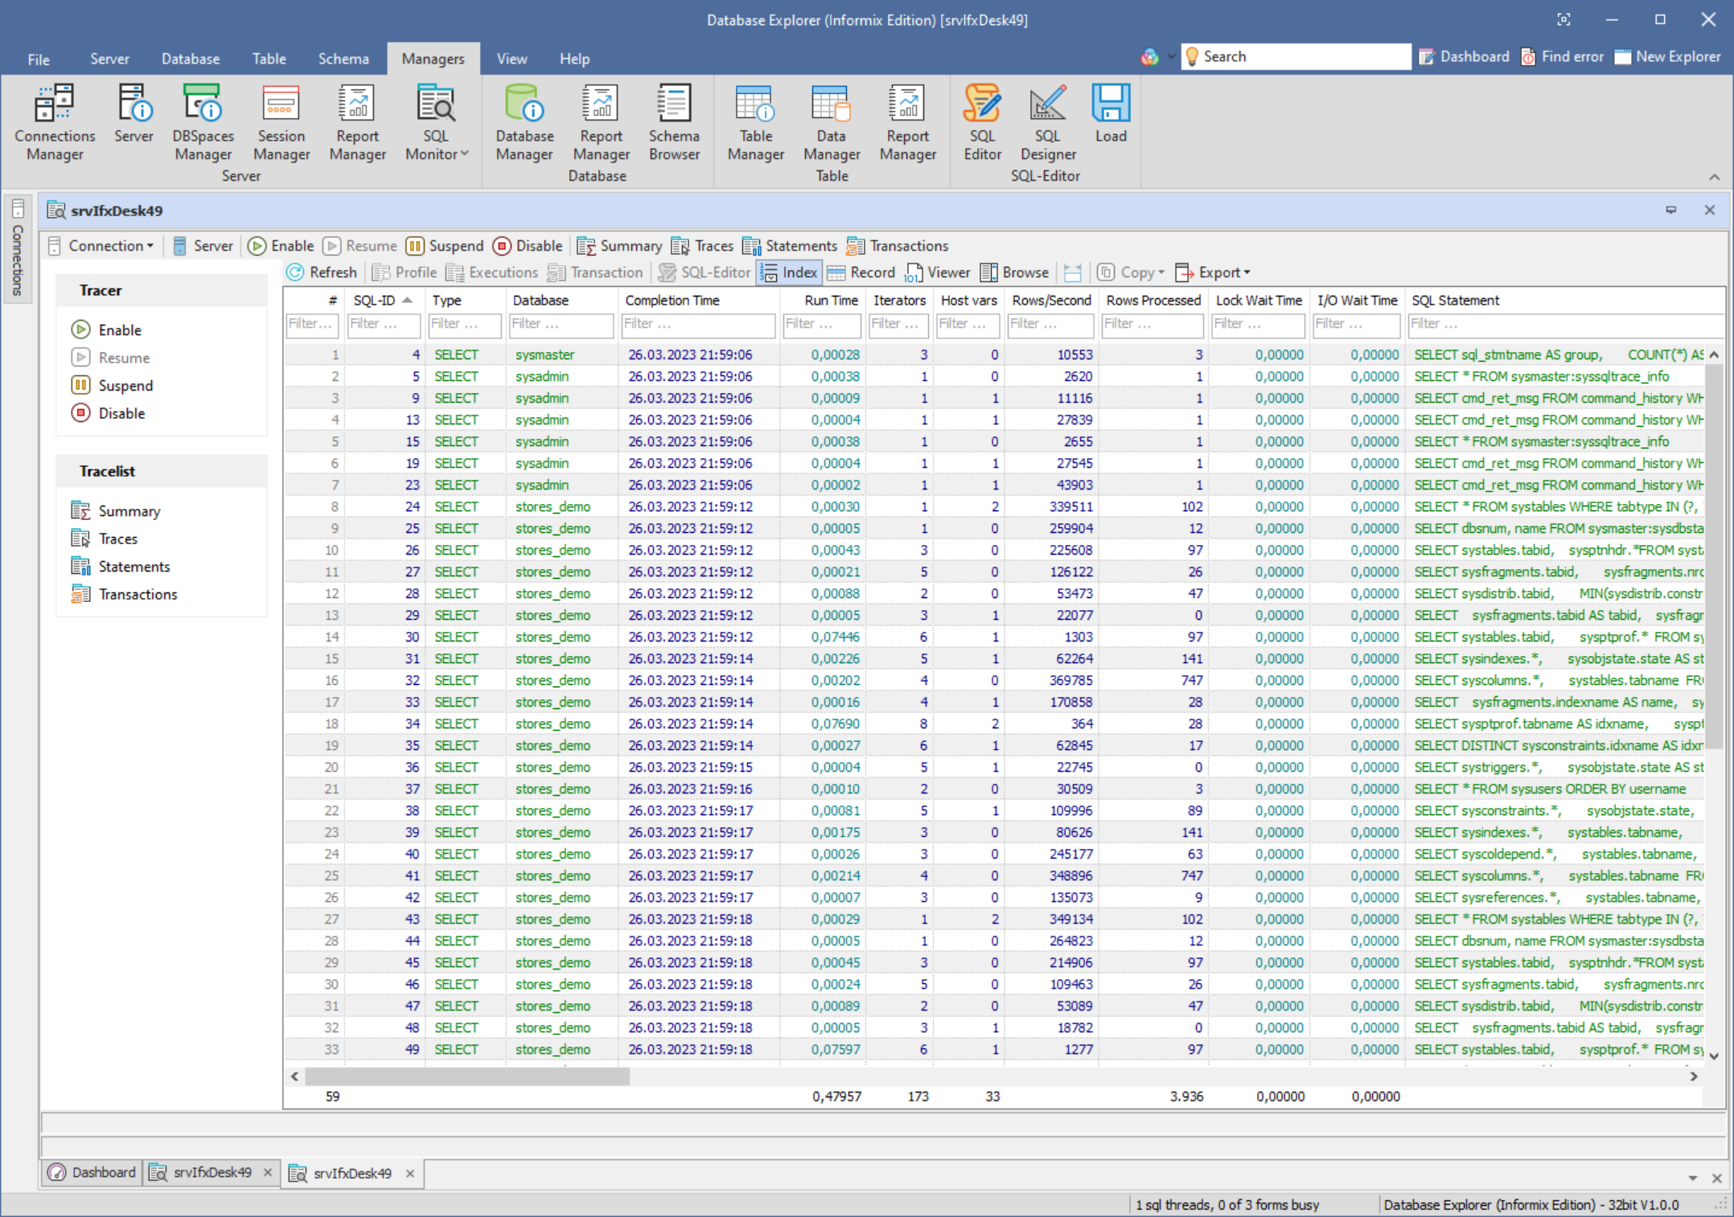
Task: Open the Export dropdown menu
Action: pyautogui.click(x=1212, y=272)
